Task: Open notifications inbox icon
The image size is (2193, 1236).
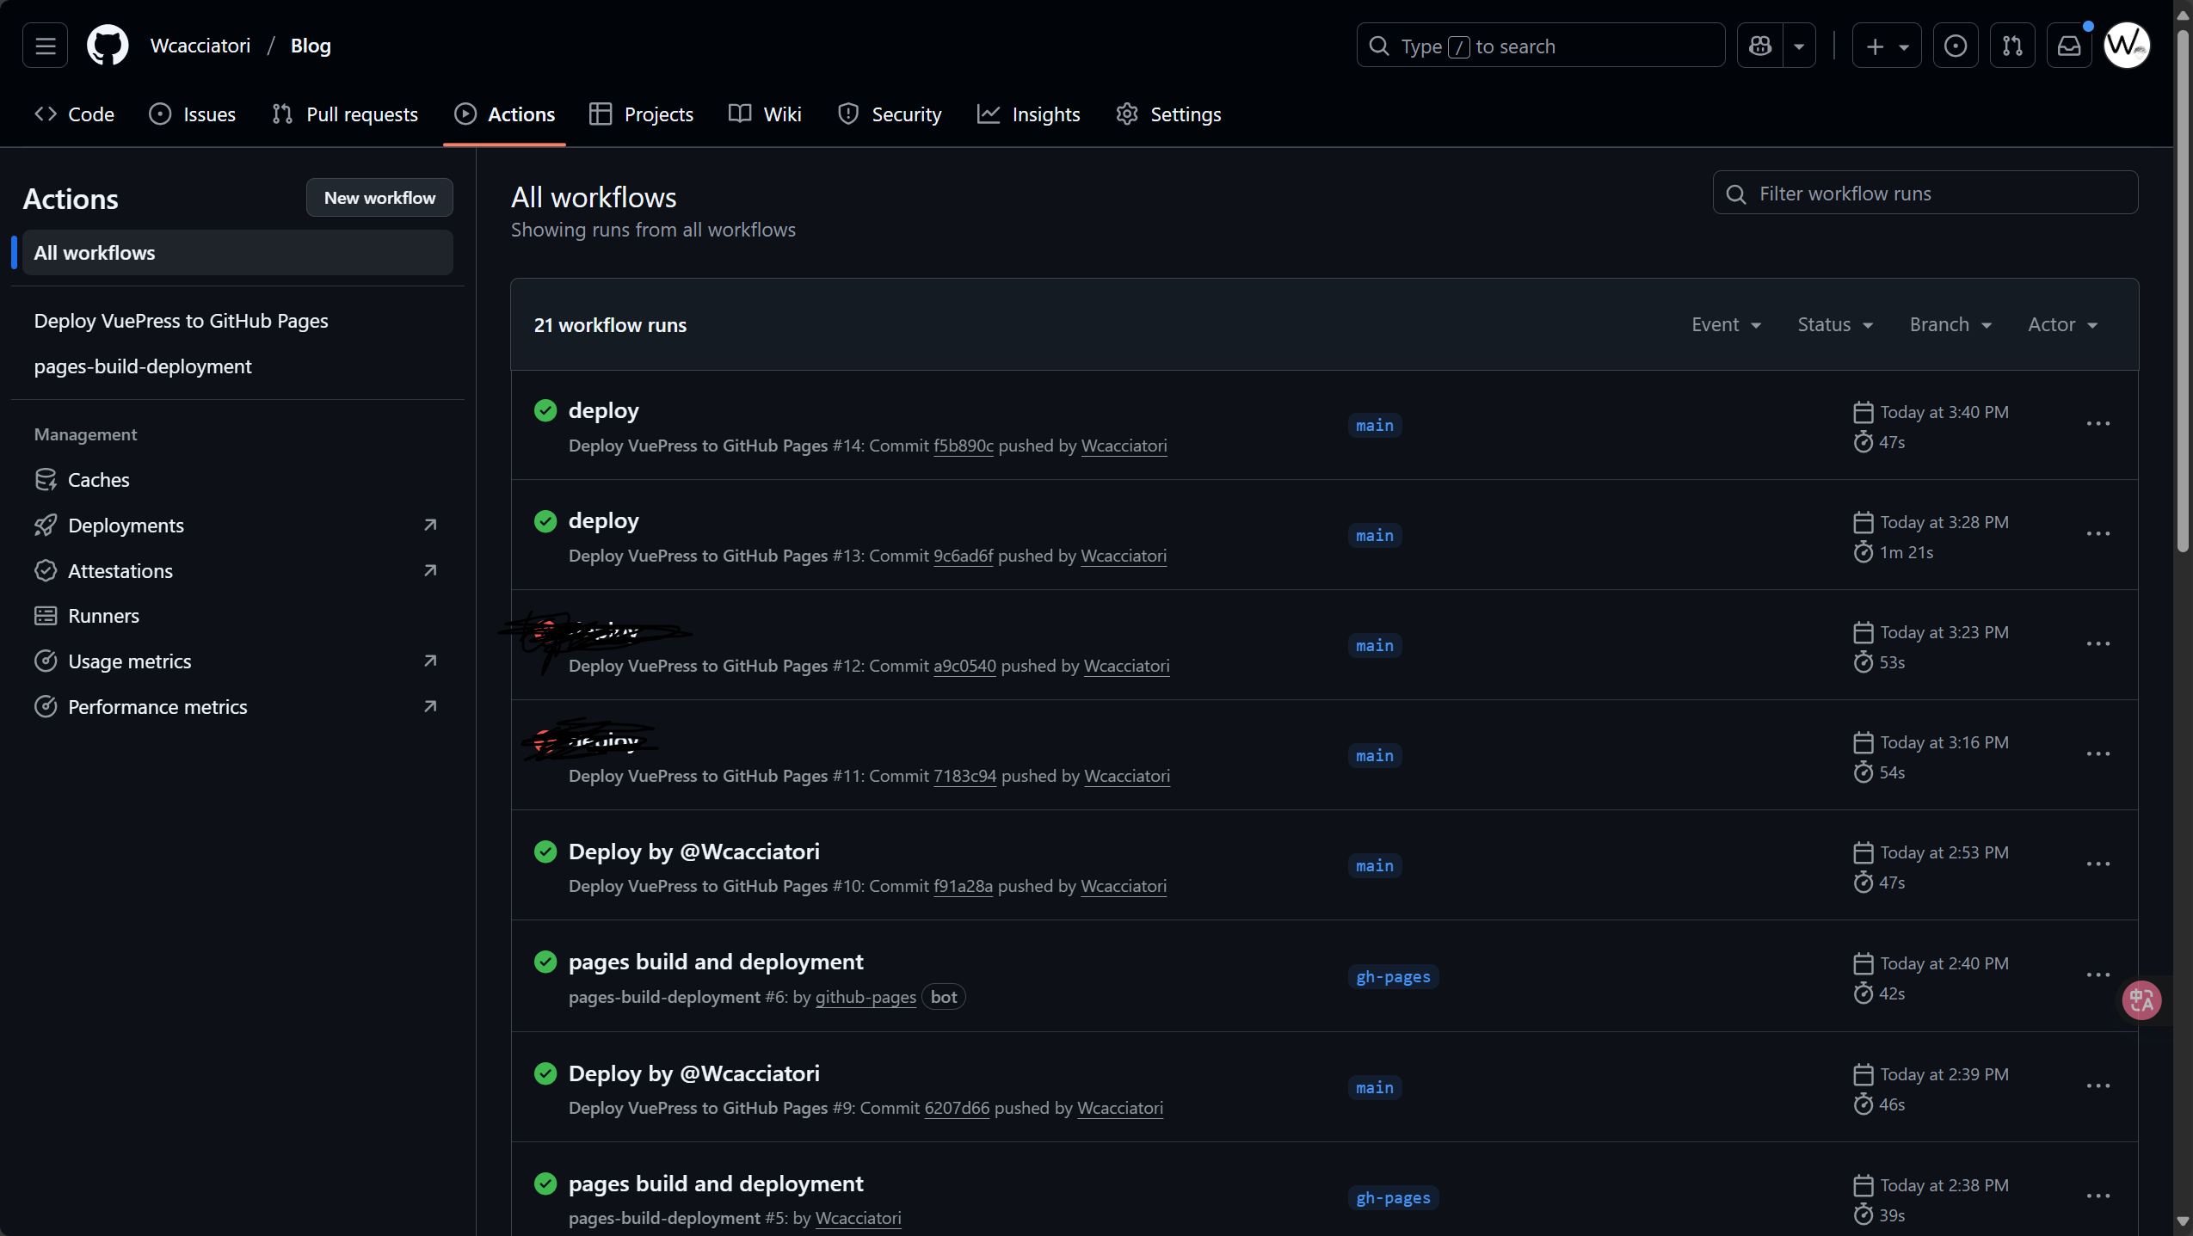Action: tap(2068, 46)
